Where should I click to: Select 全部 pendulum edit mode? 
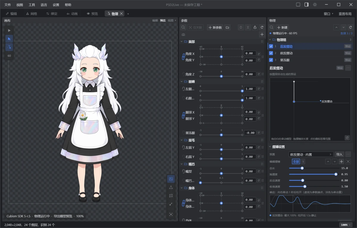296,162
